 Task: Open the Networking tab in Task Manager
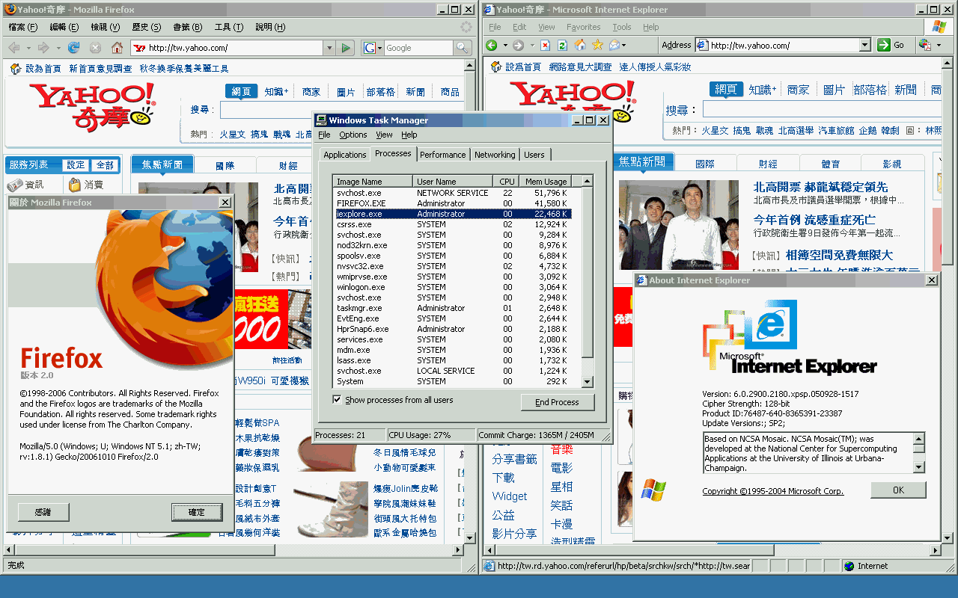coord(495,155)
